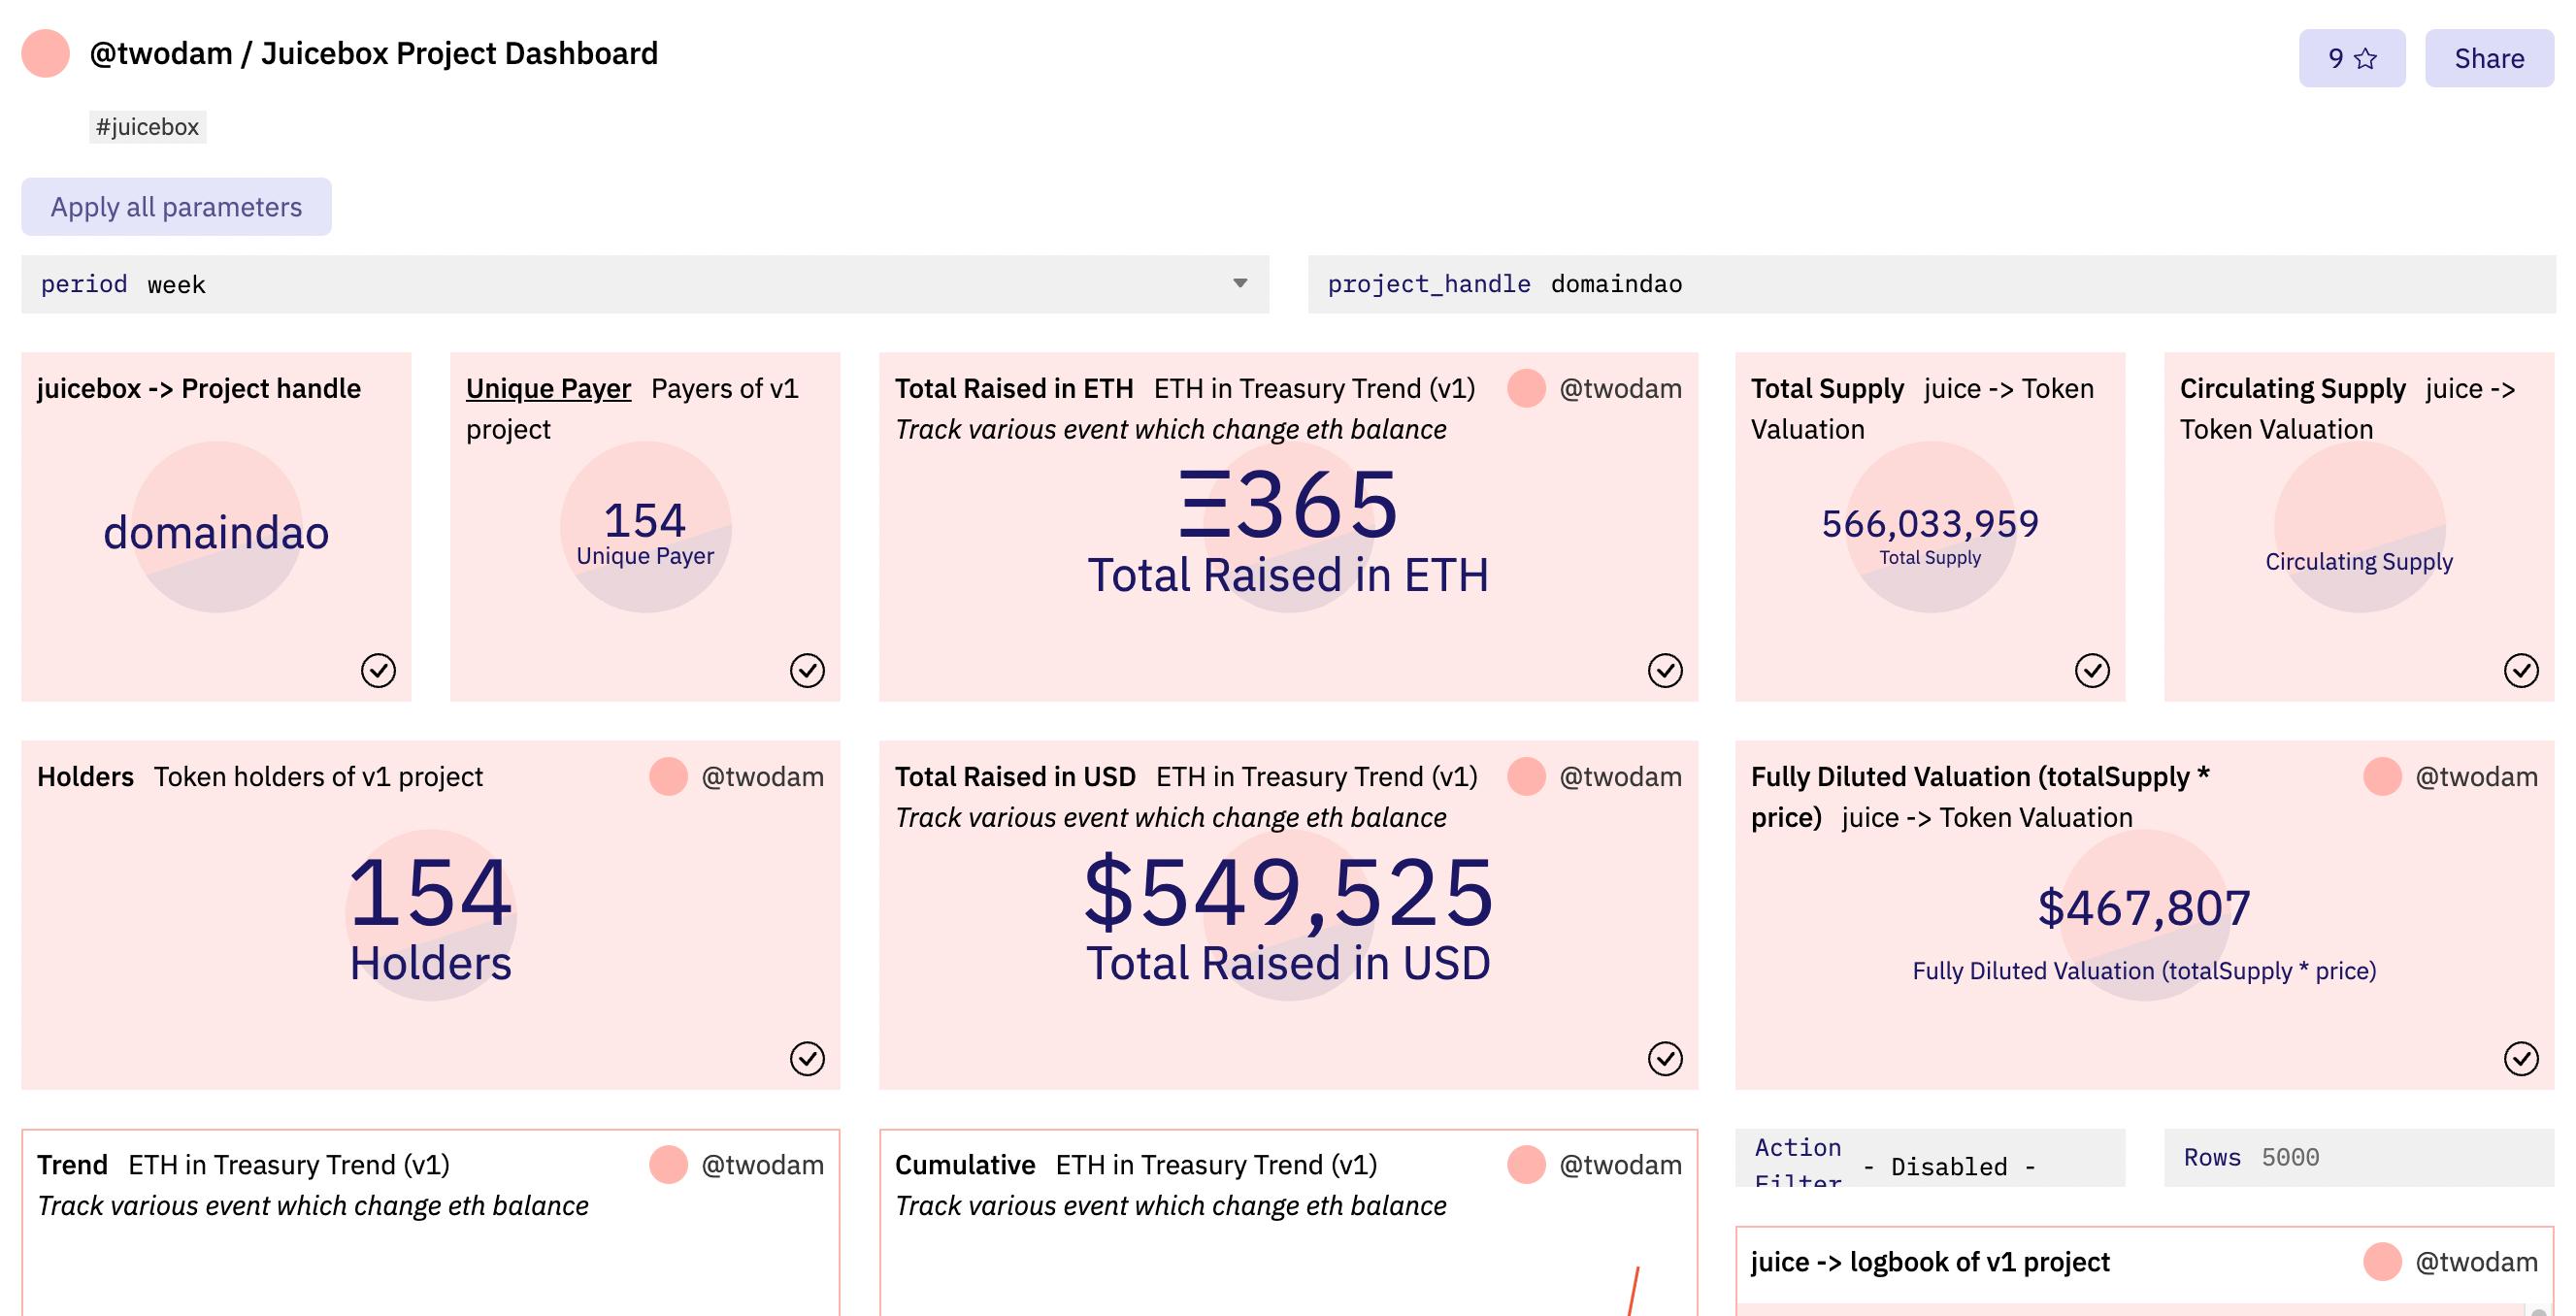Click the star icon to favorite the dashboard
This screenshot has height=1316, width=2576.
tap(2364, 59)
